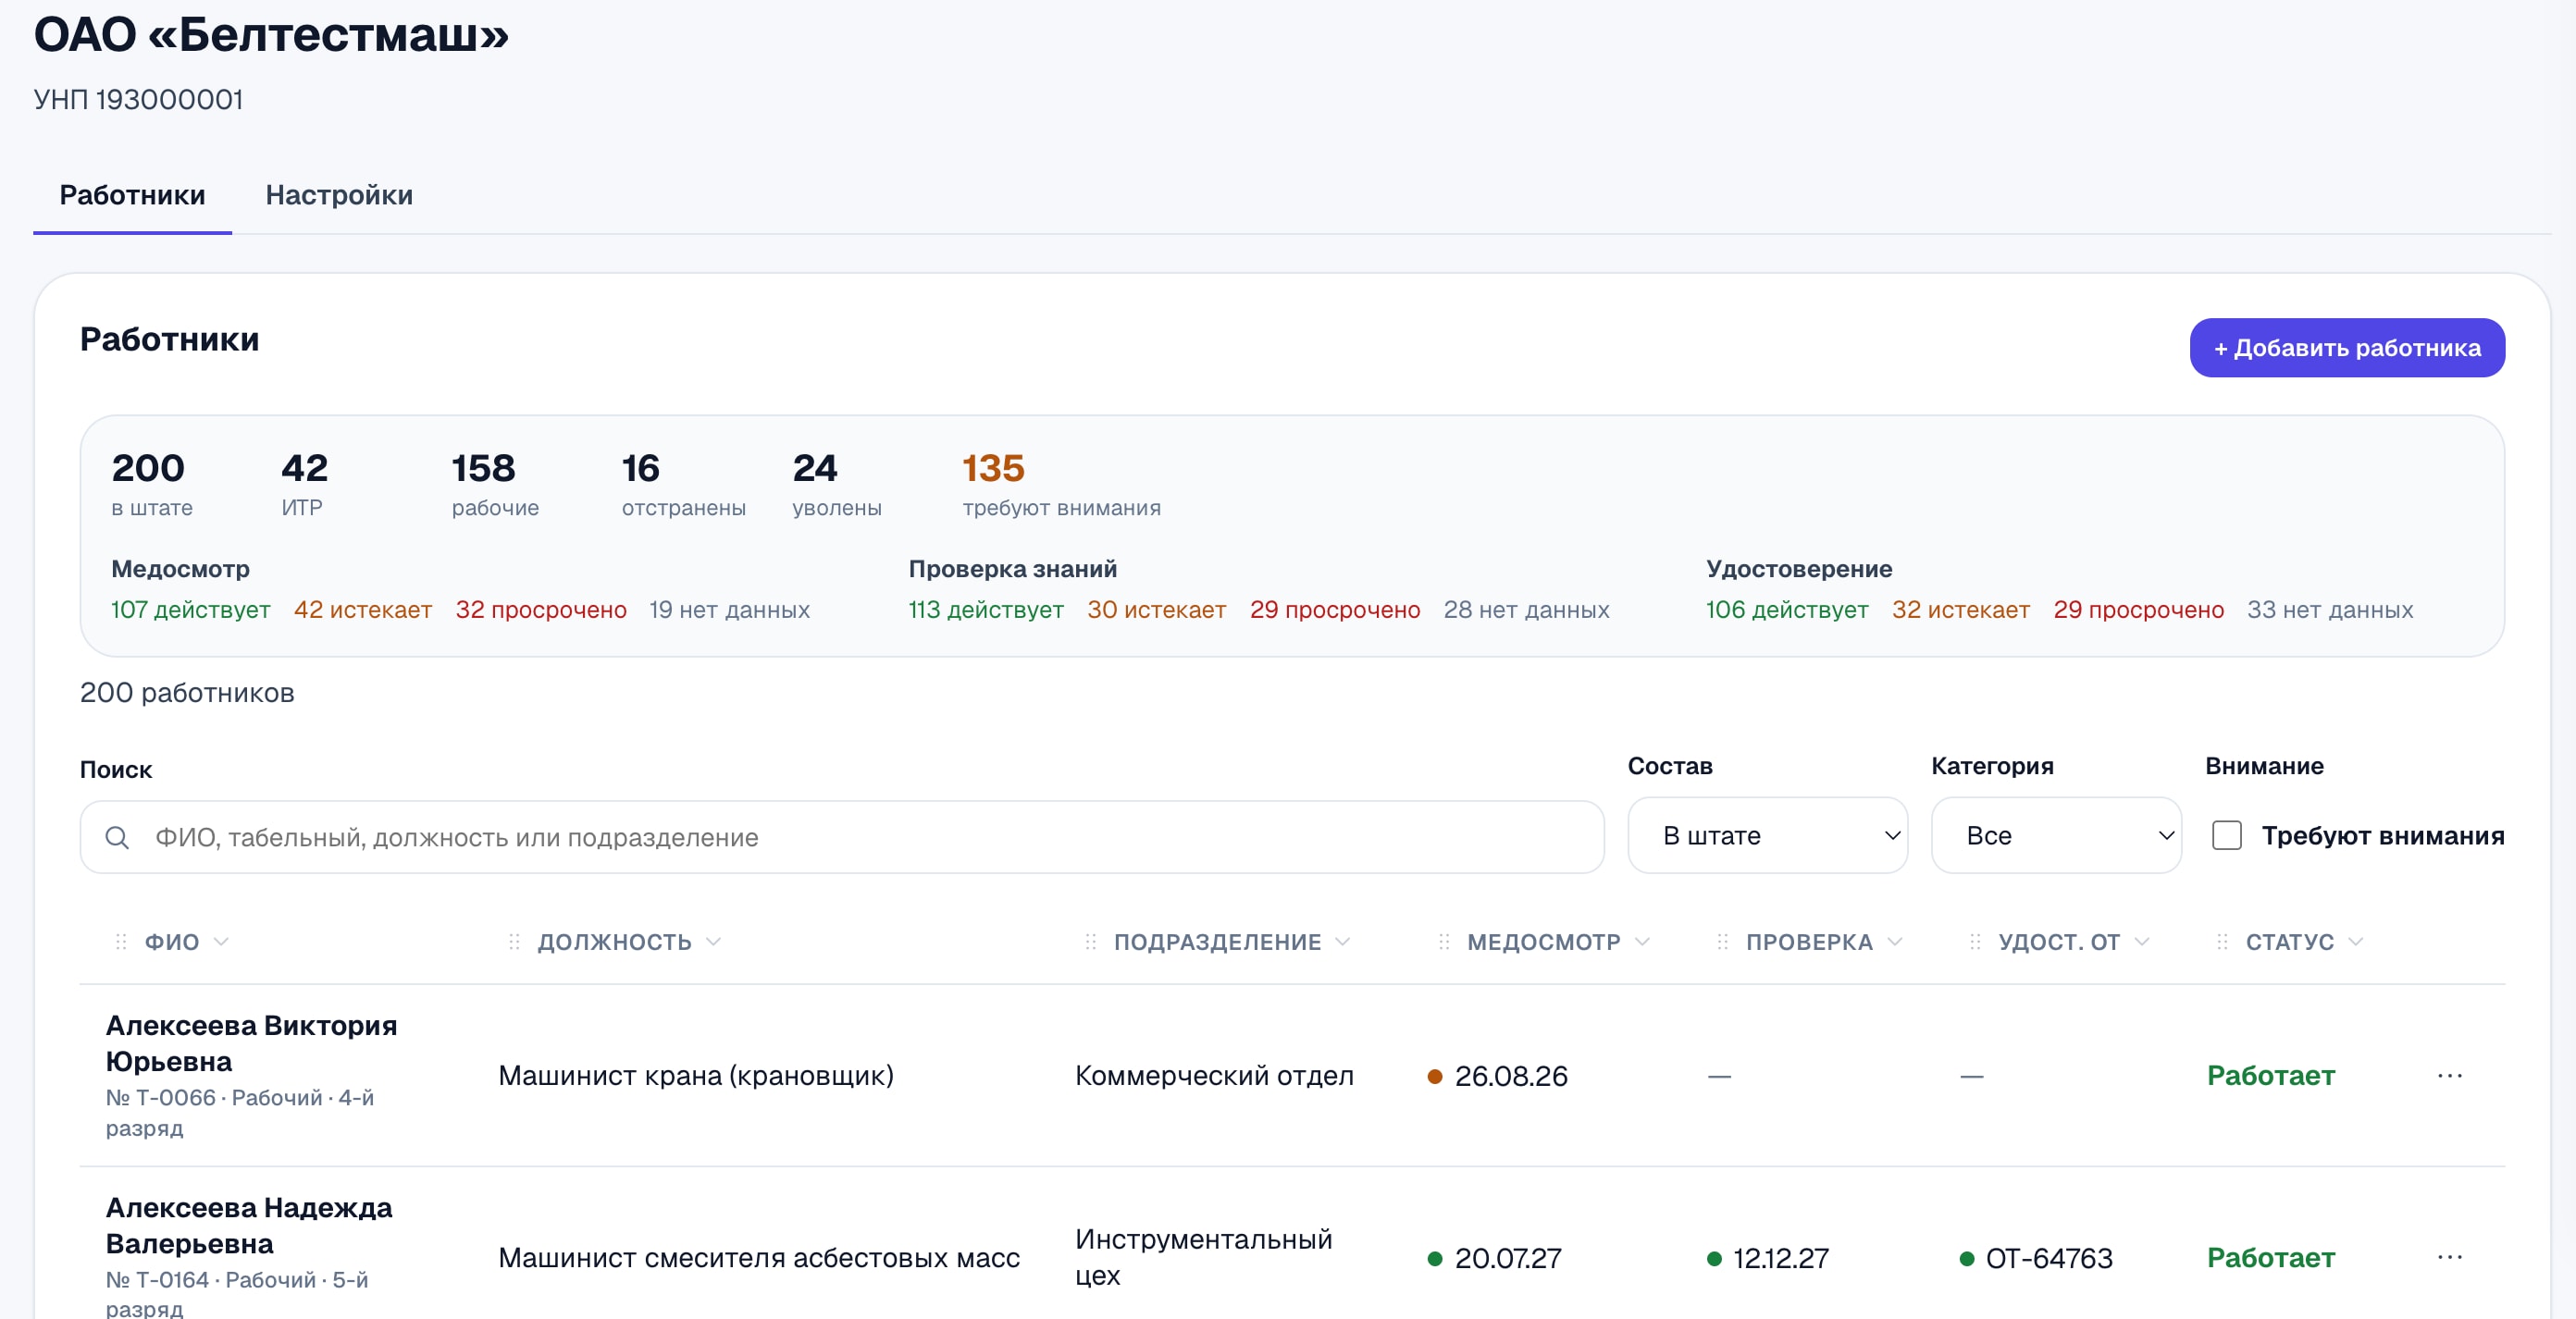Image resolution: width=2576 pixels, height=1319 pixels.
Task: Click the 24 уволены stat
Action: pyautogui.click(x=837, y=484)
